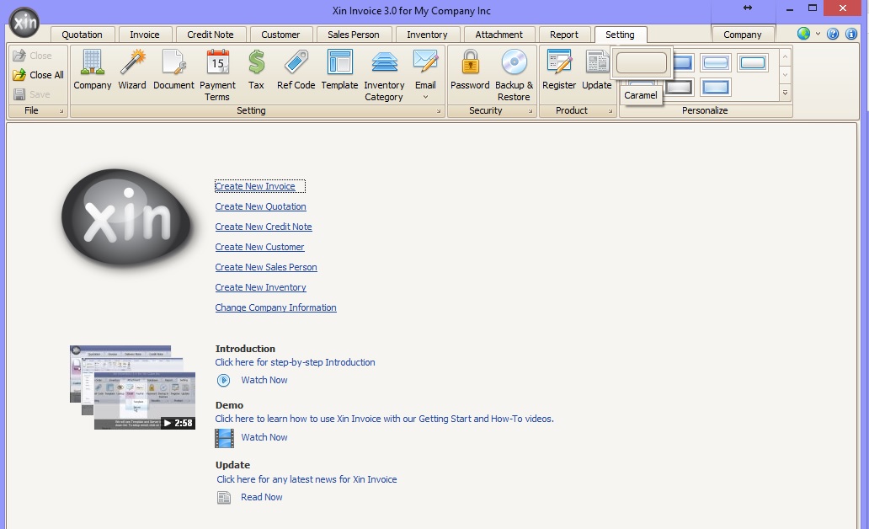Click the Introduction play icon
Viewport: 869px width, 529px height.
click(223, 381)
